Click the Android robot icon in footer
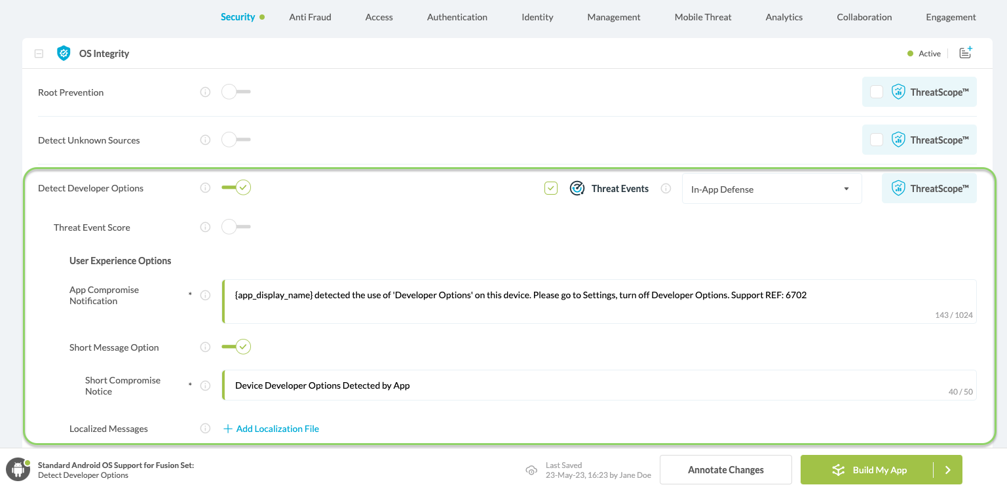Image resolution: width=1007 pixels, height=489 pixels. click(x=18, y=469)
